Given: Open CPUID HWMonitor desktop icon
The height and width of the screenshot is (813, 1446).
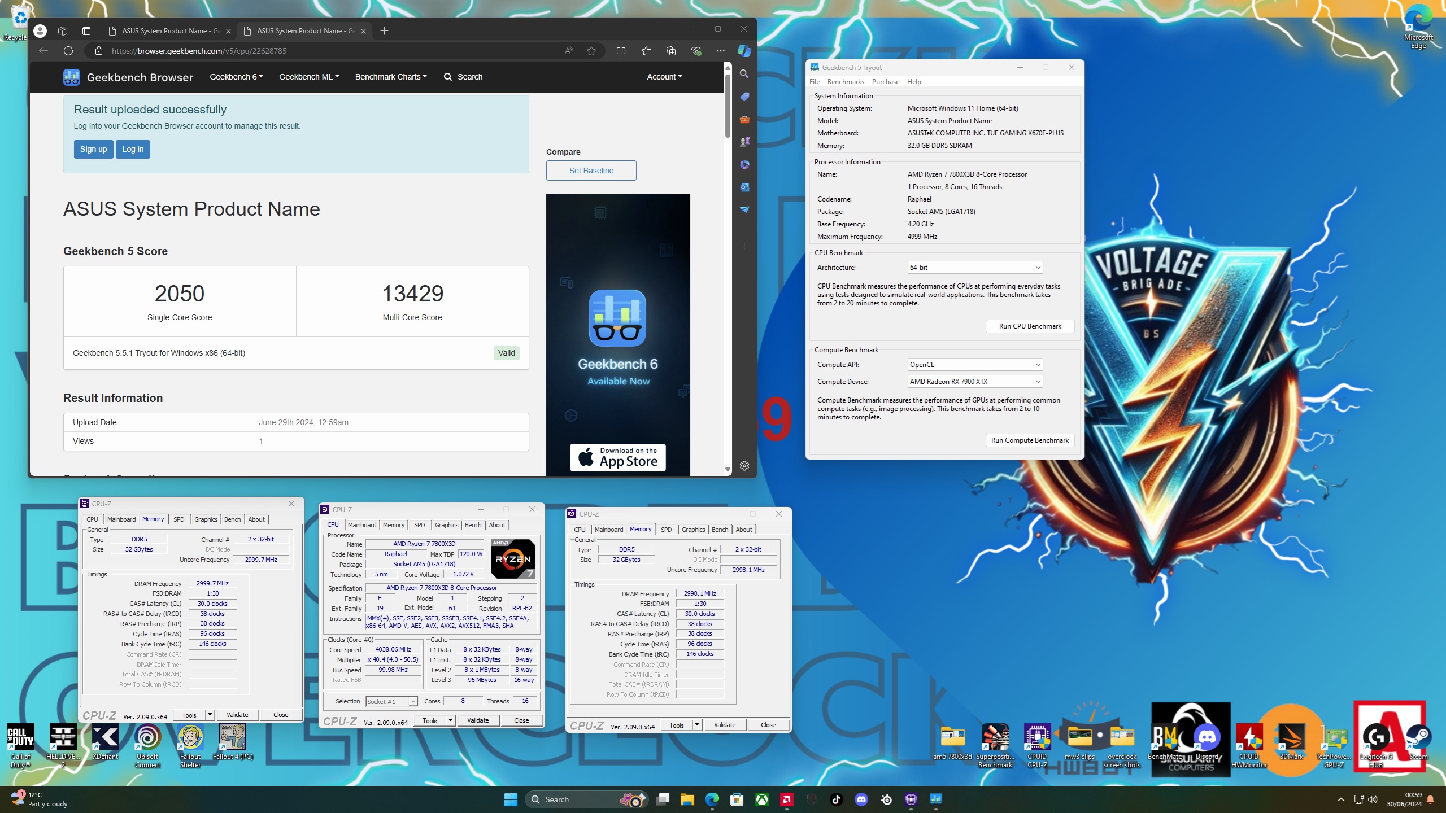Looking at the screenshot, I should pos(1249,745).
